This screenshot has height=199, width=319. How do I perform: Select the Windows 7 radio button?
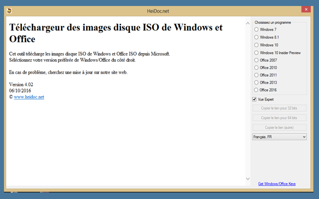click(x=256, y=29)
